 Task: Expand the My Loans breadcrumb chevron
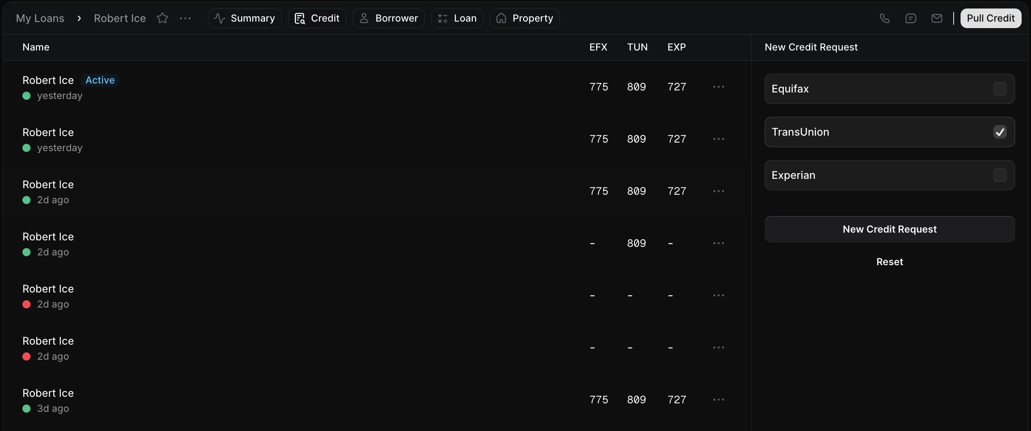79,18
